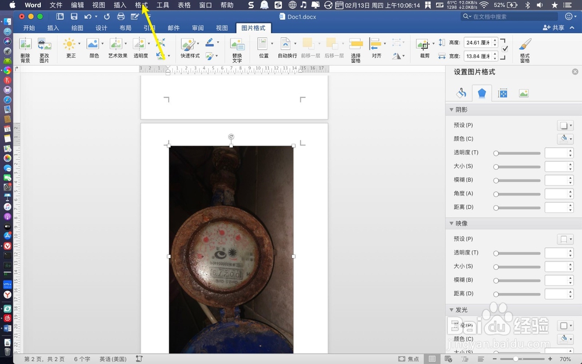Click the Undo arrow icon
Screen dimensions: 582x364
[x=88, y=16]
